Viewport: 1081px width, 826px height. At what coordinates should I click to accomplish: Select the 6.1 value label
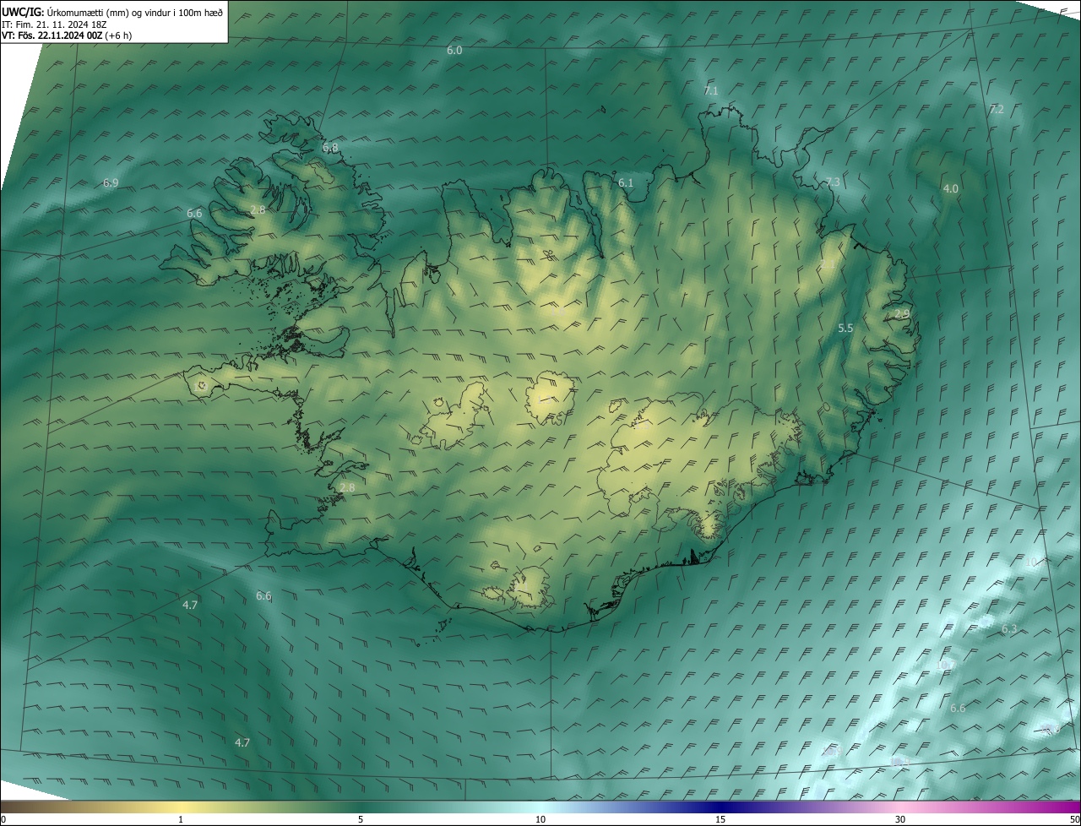pyautogui.click(x=626, y=182)
